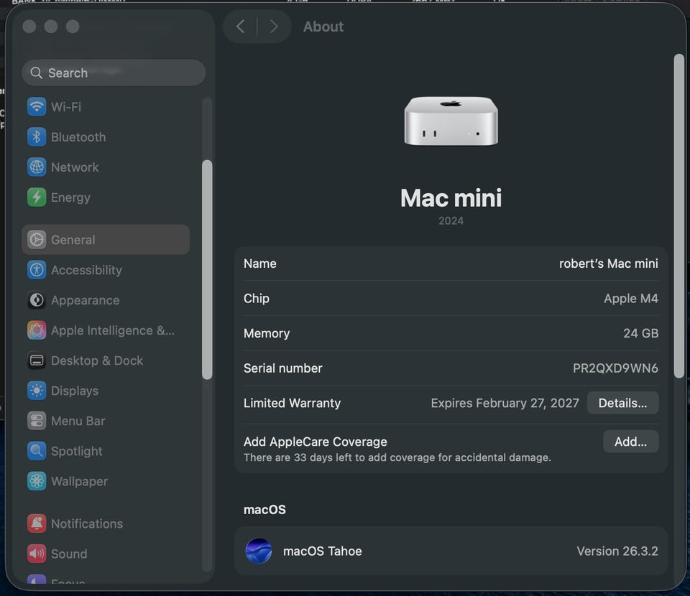Open the Spotlight magnifier icon

pos(37,451)
